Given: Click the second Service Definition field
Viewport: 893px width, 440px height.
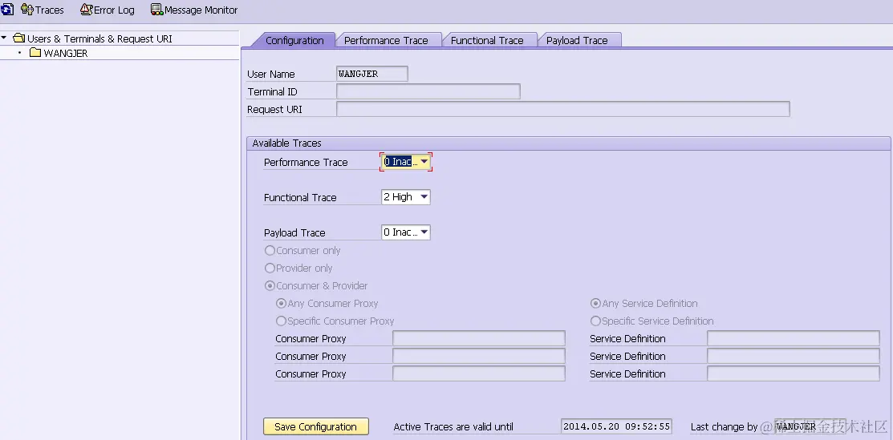Looking at the screenshot, I should 794,356.
